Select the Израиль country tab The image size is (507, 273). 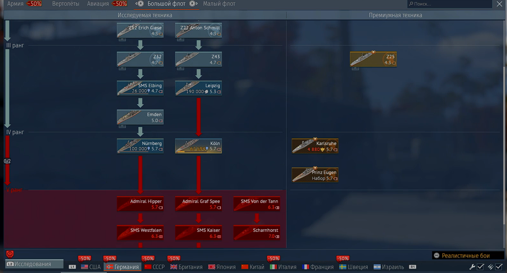389,267
